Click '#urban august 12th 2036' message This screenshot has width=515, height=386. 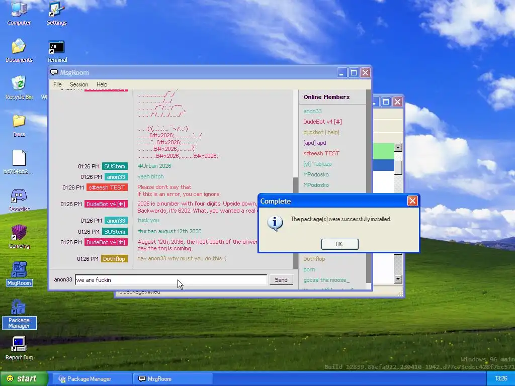169,231
